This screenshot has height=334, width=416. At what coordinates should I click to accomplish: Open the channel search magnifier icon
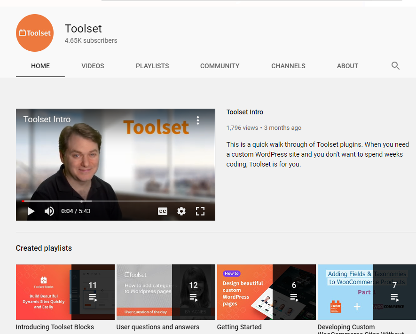tap(395, 65)
